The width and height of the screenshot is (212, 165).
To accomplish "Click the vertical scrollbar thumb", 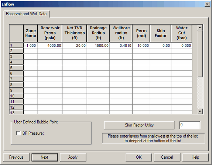I will point(200,54).
